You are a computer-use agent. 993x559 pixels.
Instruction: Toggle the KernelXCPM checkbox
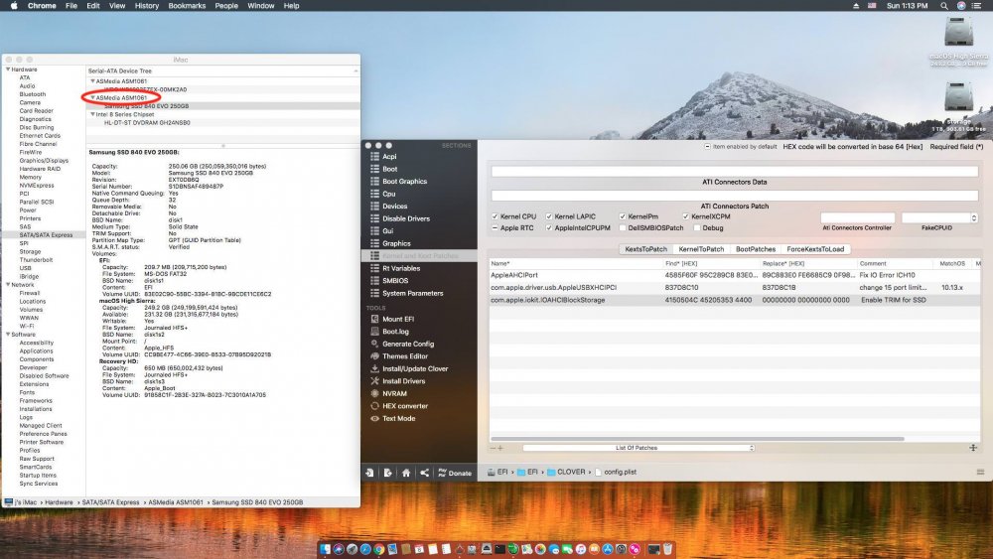click(x=686, y=216)
